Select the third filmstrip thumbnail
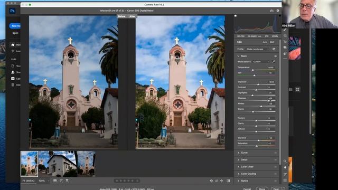 (x=87, y=164)
